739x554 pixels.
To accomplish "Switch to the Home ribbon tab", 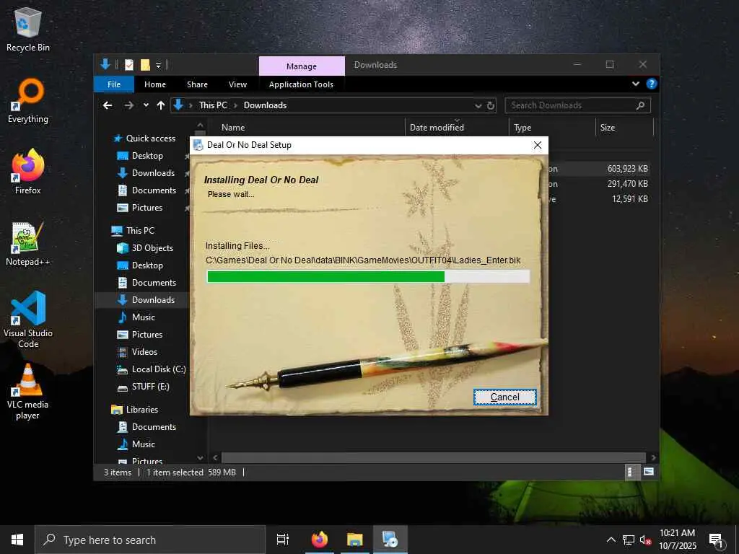I will (155, 84).
